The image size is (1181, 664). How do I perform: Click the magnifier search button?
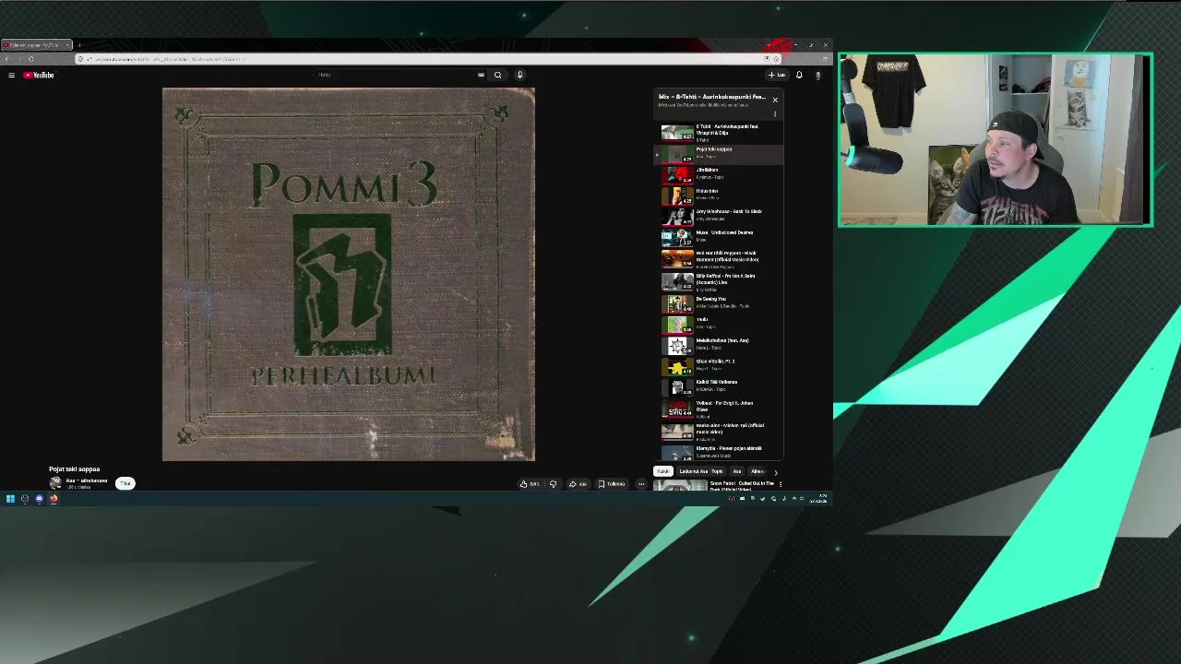(498, 75)
